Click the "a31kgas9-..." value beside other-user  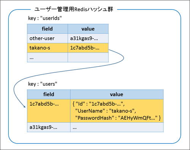[x=88, y=38]
